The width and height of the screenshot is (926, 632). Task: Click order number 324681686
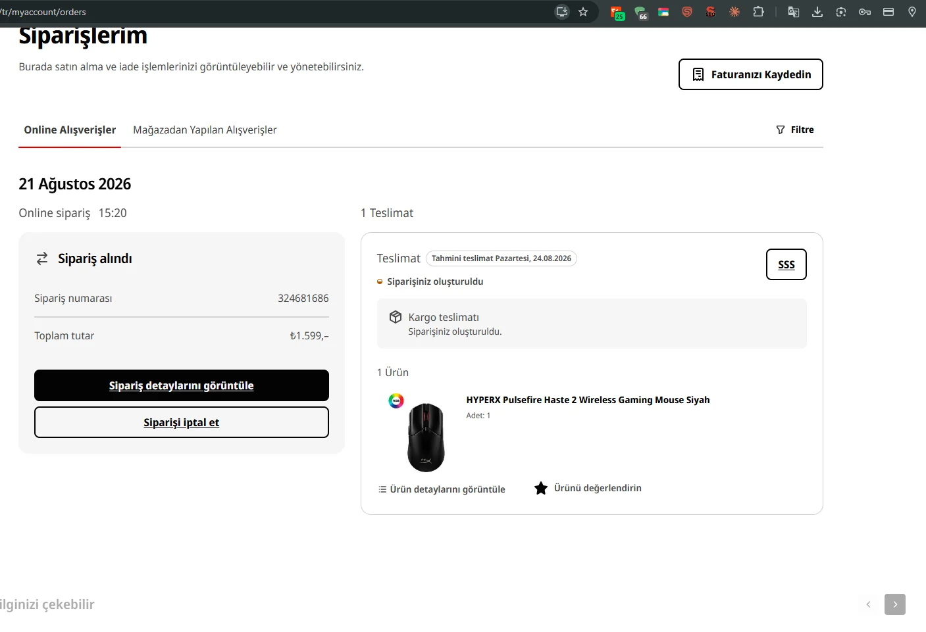pos(303,299)
